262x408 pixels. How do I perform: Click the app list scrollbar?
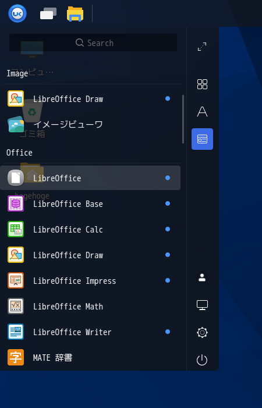point(183,119)
